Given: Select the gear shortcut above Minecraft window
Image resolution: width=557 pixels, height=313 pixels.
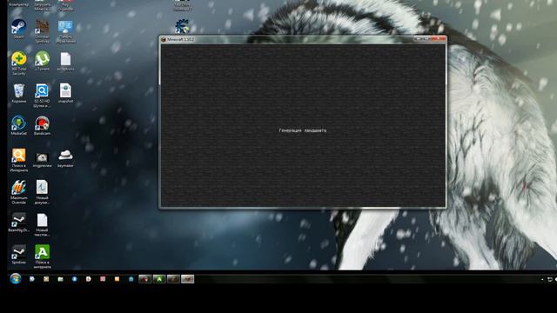Looking at the screenshot, I should 182,26.
